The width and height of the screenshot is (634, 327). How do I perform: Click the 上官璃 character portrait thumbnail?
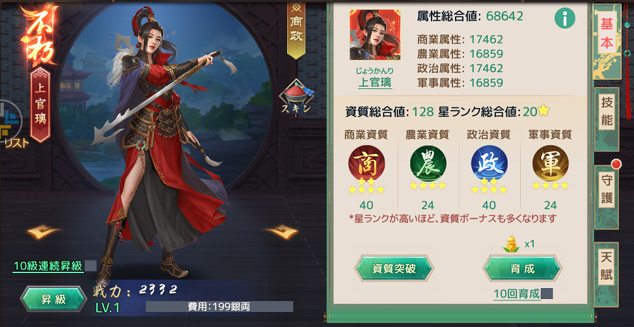coord(375,34)
